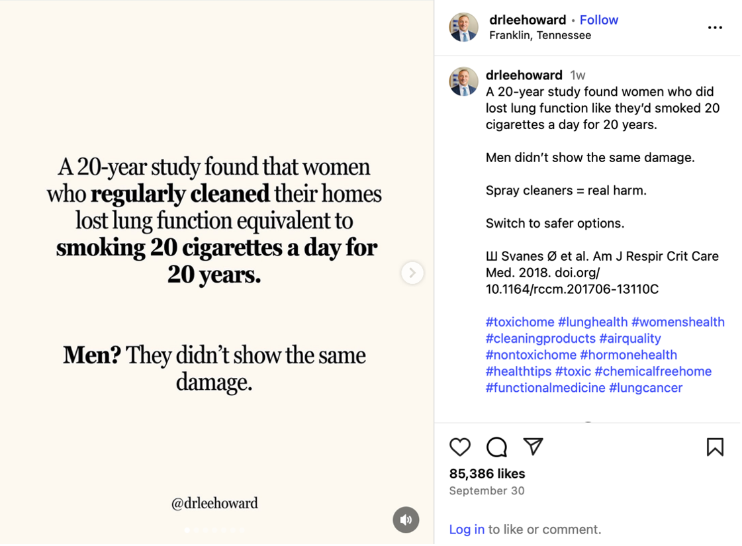Select the Franklin, Tennessee location

point(540,36)
